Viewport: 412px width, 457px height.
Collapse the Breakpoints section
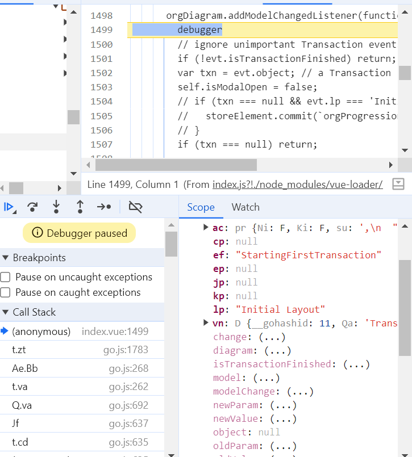(x=5, y=258)
